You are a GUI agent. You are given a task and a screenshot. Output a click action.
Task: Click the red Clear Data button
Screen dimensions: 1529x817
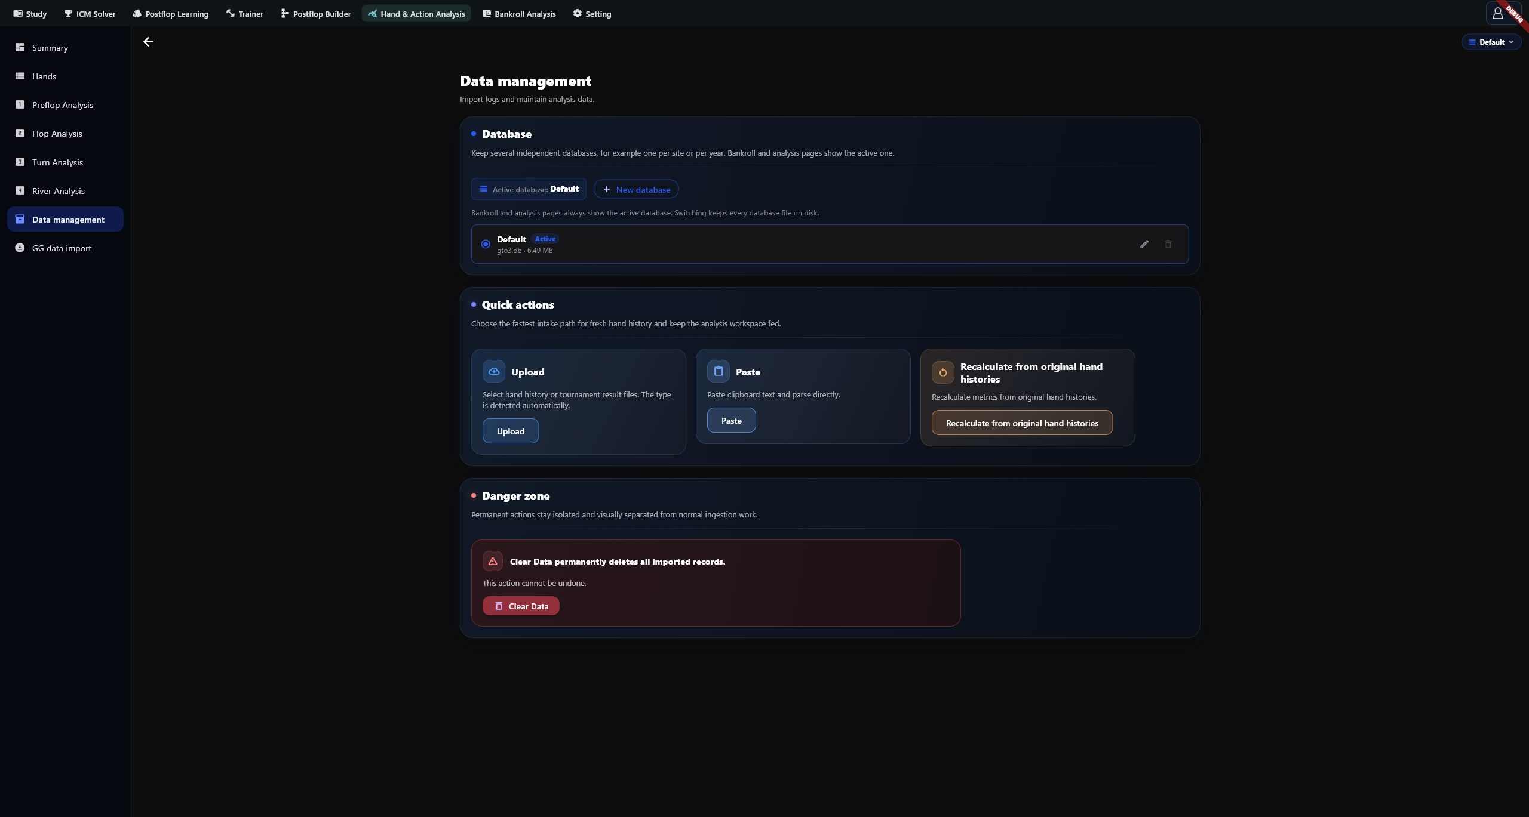(x=521, y=606)
